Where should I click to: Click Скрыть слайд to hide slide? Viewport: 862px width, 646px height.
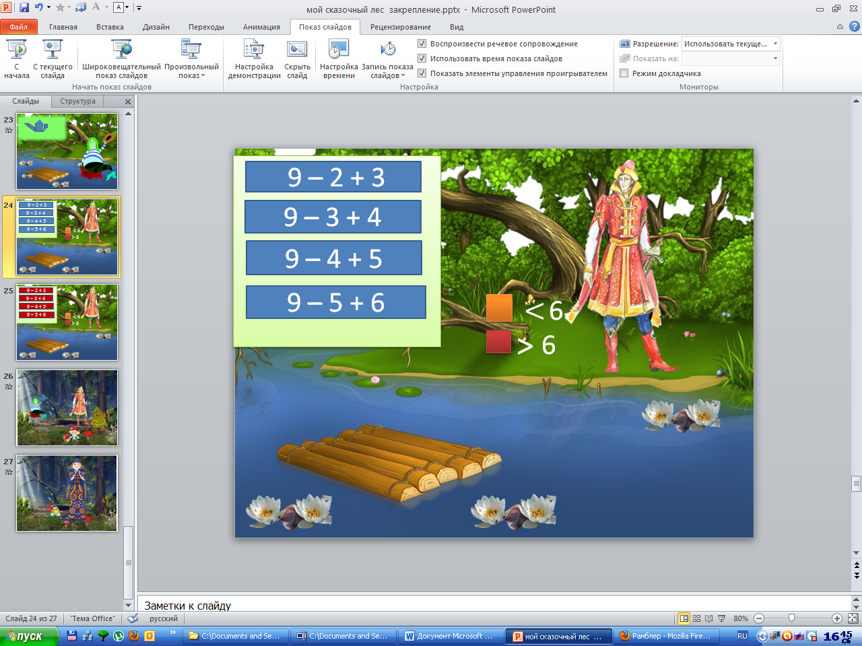tap(297, 59)
